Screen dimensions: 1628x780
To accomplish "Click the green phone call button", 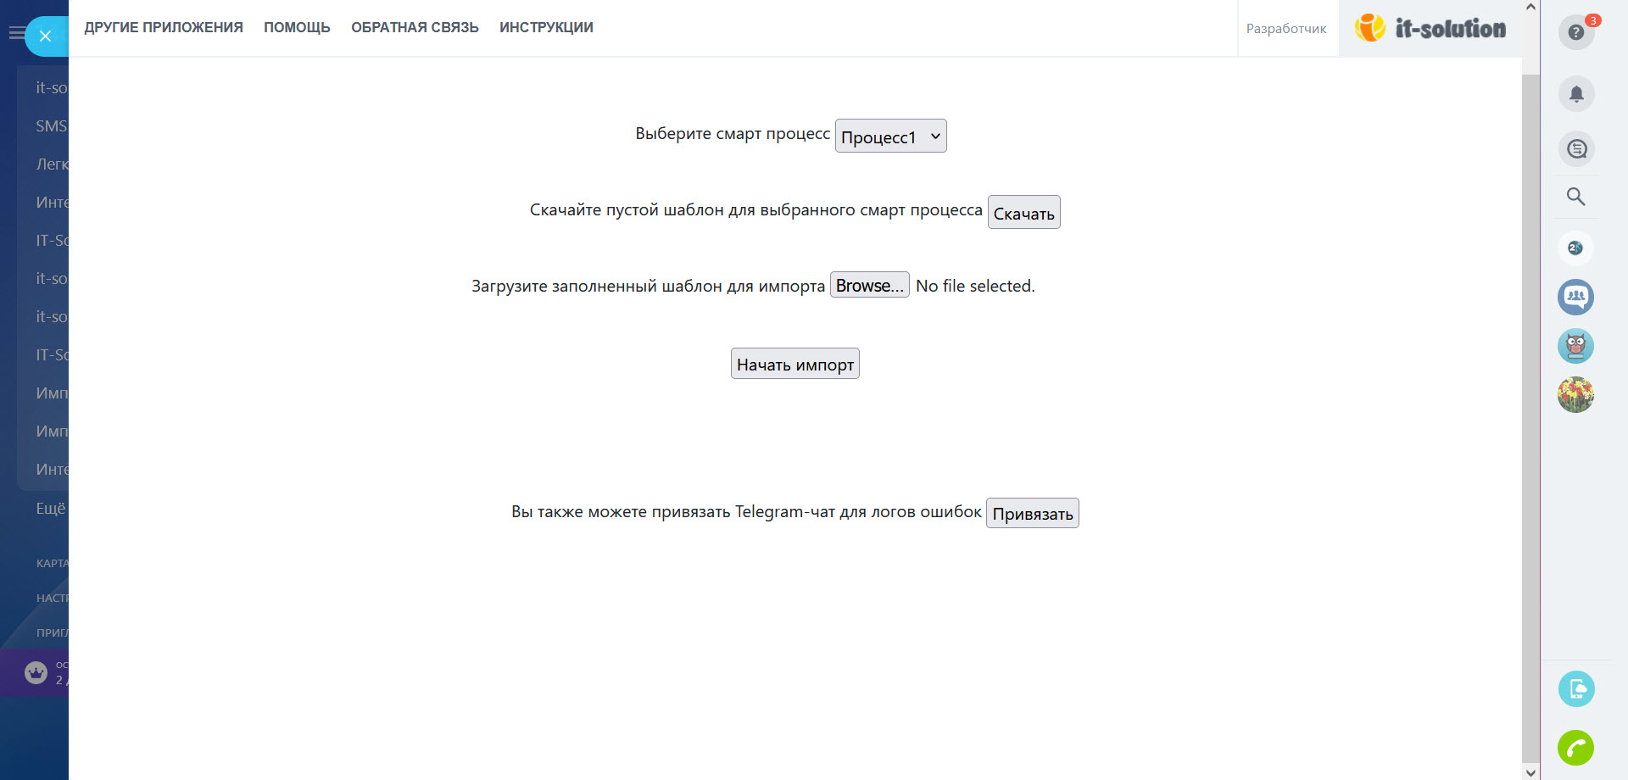I will pyautogui.click(x=1576, y=748).
